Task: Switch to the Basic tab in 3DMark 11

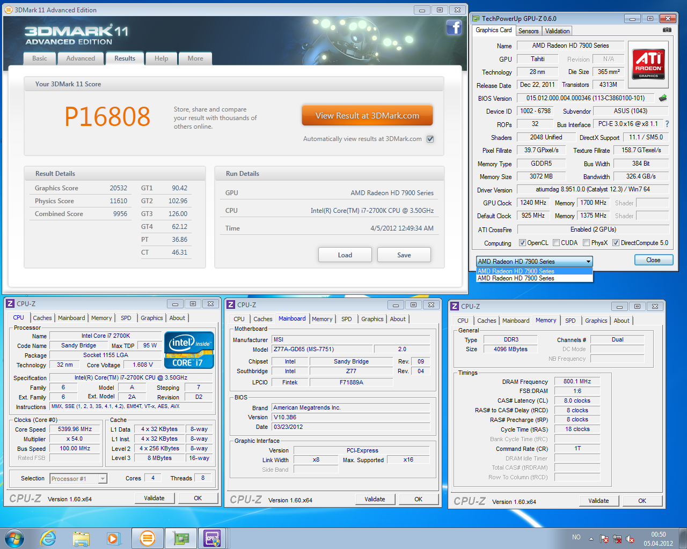Action: (x=39, y=58)
